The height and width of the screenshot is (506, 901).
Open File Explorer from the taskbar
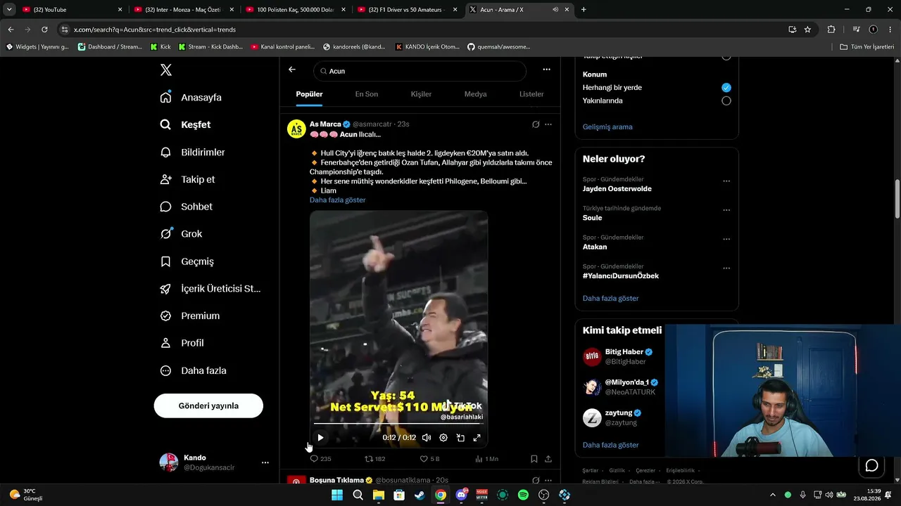378,495
